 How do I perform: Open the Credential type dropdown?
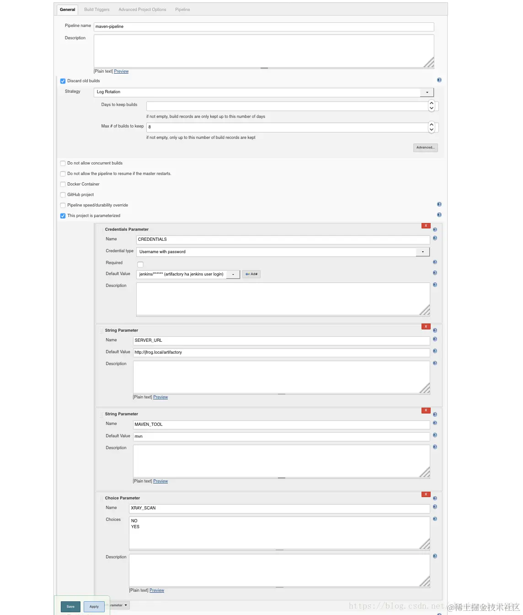coord(283,252)
